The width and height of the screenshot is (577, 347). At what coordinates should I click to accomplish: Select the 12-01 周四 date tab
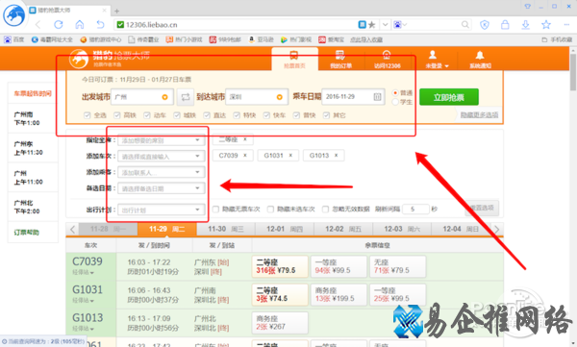pyautogui.click(x=285, y=229)
